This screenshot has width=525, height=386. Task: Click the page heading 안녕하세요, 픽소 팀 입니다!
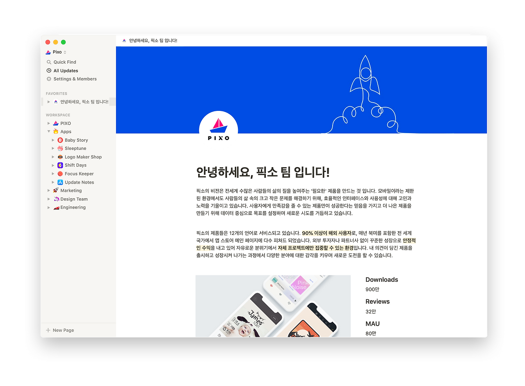[x=263, y=172]
